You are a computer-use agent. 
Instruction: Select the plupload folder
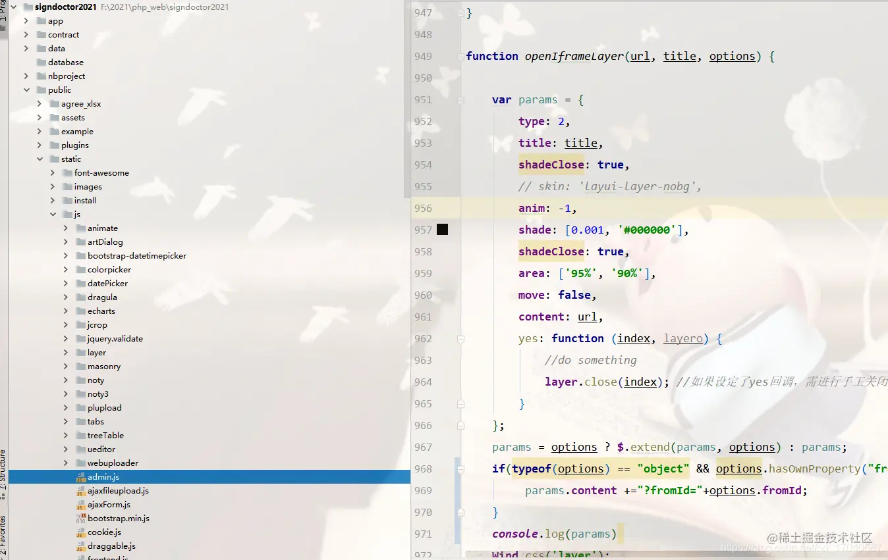(105, 408)
